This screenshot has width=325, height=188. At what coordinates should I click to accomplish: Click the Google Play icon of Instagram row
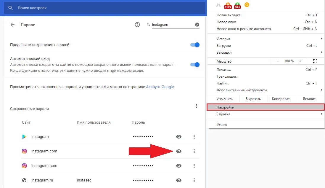[x=24, y=137]
